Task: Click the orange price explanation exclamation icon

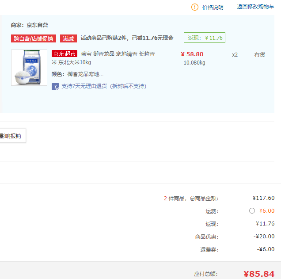Action: [x=195, y=7]
